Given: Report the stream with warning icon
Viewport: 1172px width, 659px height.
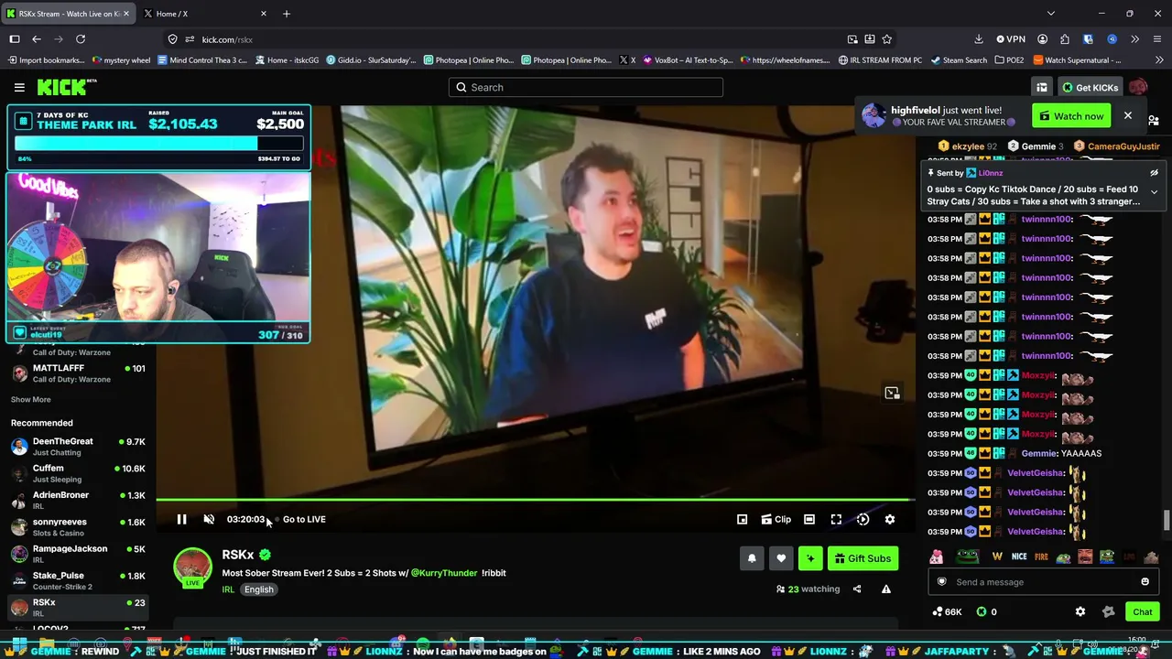Looking at the screenshot, I should (x=886, y=589).
